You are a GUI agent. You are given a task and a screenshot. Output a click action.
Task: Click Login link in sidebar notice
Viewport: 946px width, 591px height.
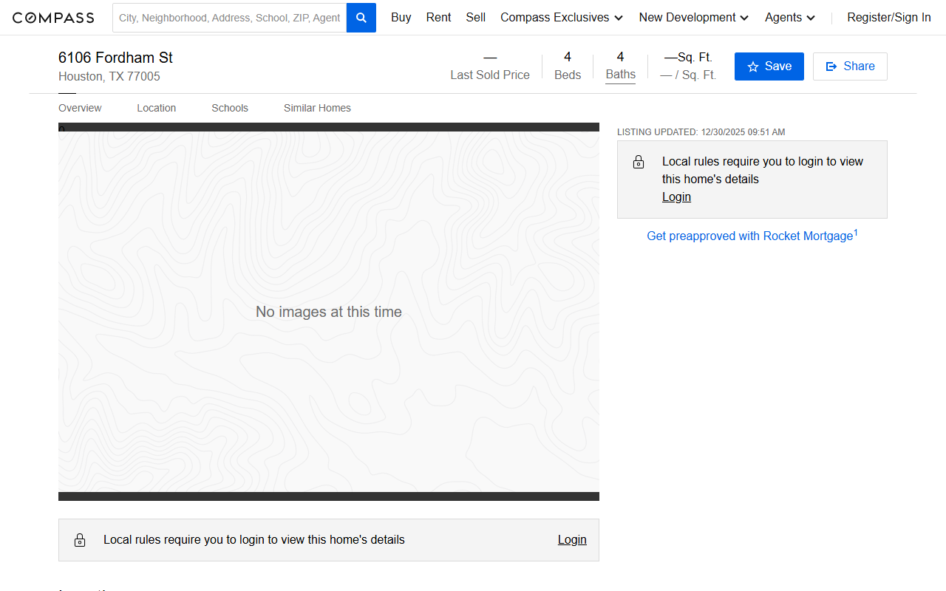(676, 197)
